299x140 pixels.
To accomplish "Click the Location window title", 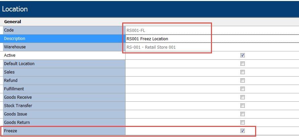I will 15,9.
